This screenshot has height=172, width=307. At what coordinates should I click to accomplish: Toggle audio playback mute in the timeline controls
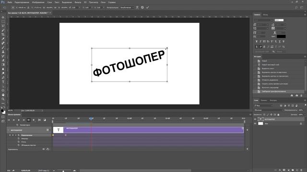point(29,120)
